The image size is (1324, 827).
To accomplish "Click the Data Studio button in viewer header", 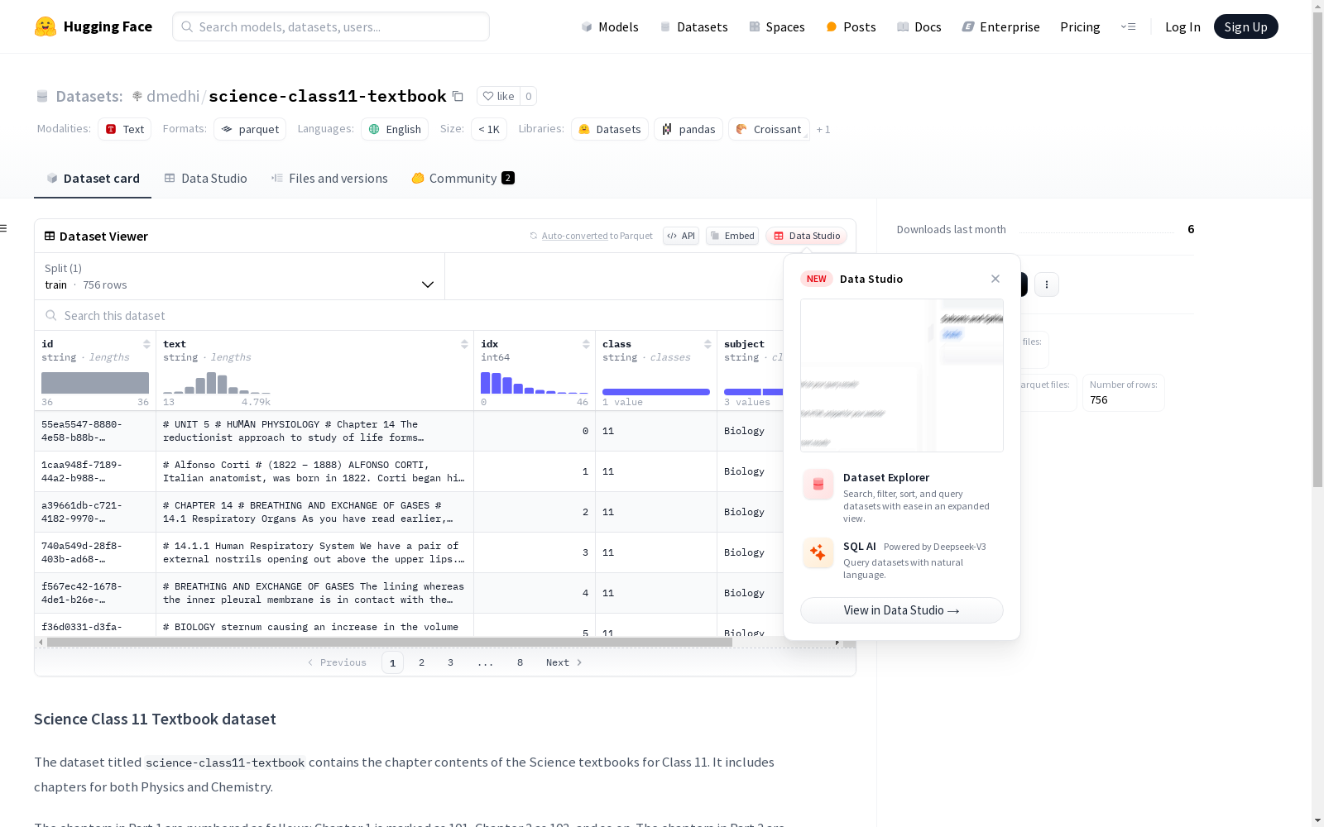I will point(807,236).
